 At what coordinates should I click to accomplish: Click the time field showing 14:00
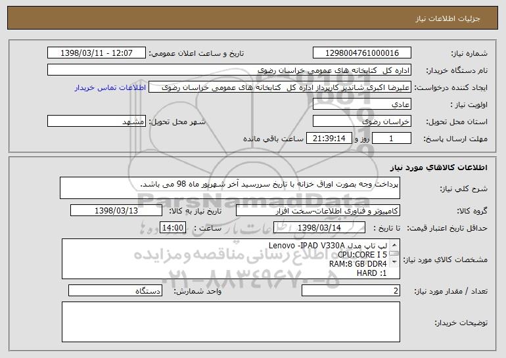pos(173,228)
